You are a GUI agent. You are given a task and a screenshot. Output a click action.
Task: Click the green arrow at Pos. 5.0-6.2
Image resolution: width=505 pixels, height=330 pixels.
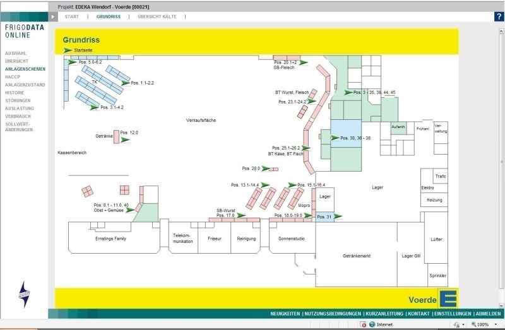(73, 62)
